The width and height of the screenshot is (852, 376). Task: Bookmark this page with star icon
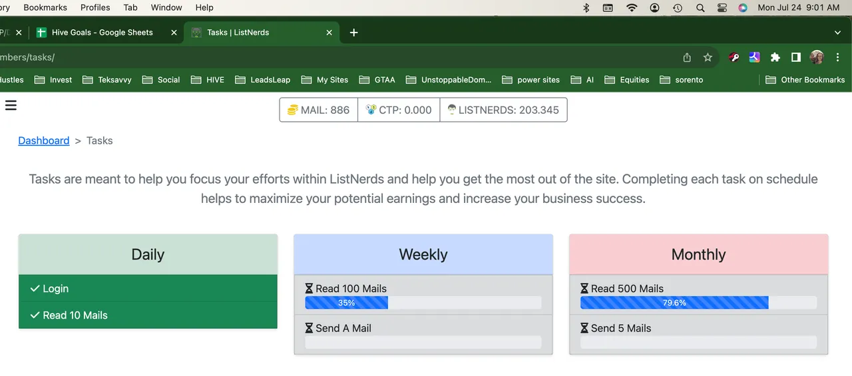pyautogui.click(x=708, y=58)
